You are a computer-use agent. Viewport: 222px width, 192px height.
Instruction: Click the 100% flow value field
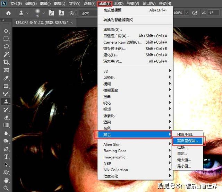coord(178,13)
